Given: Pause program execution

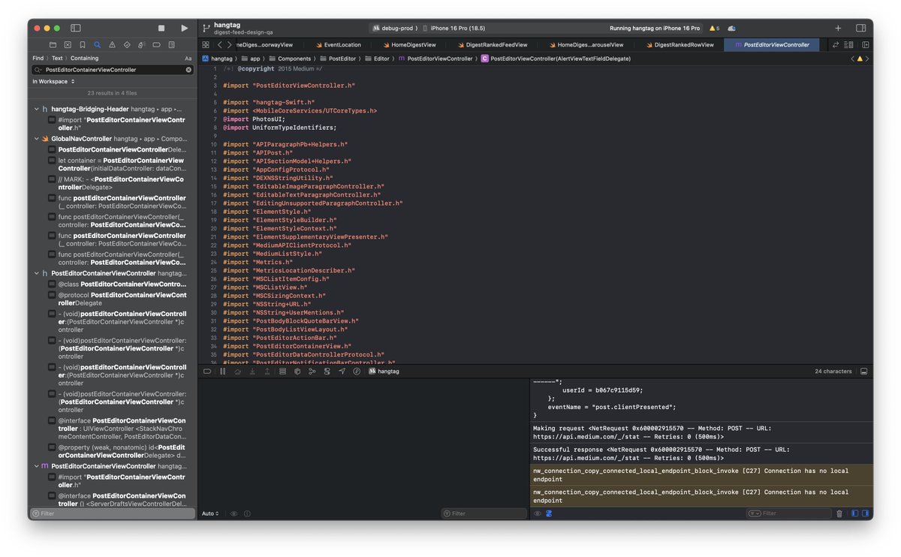Looking at the screenshot, I should tap(222, 372).
